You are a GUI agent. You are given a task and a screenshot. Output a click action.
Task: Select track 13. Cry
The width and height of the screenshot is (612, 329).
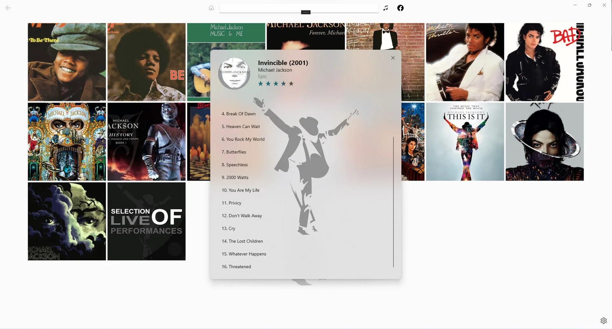click(x=228, y=228)
